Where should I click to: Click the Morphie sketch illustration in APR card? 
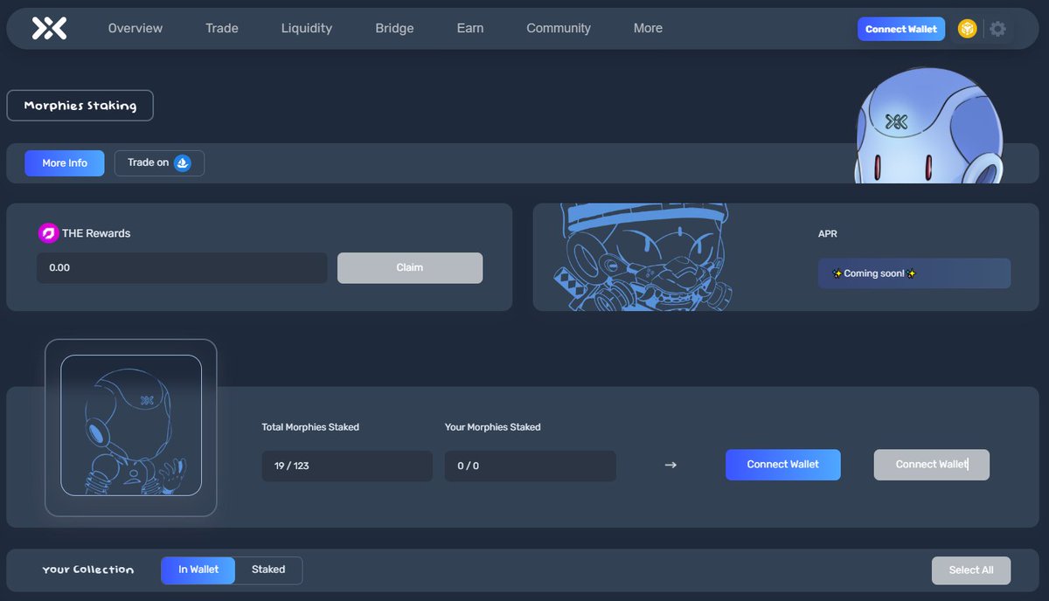pyautogui.click(x=643, y=258)
